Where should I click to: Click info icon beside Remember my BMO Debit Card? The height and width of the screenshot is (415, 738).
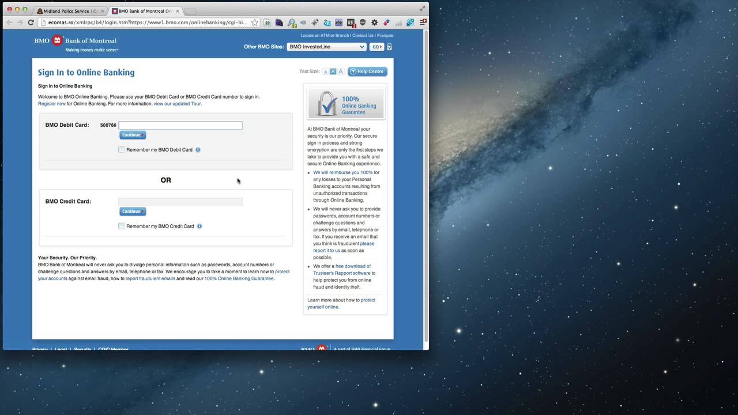[x=198, y=150]
